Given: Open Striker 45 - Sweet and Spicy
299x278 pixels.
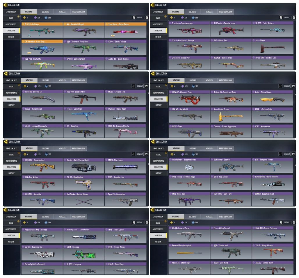Looking at the screenshot, I should [231, 98].
